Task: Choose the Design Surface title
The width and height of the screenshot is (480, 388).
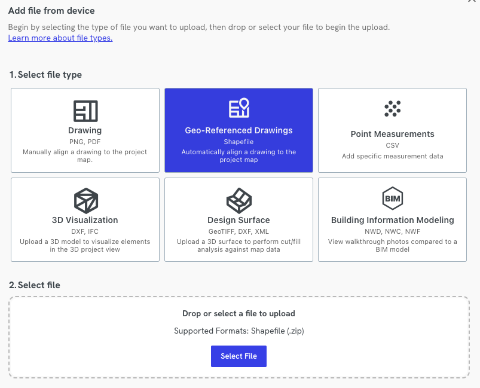Action: (239, 220)
